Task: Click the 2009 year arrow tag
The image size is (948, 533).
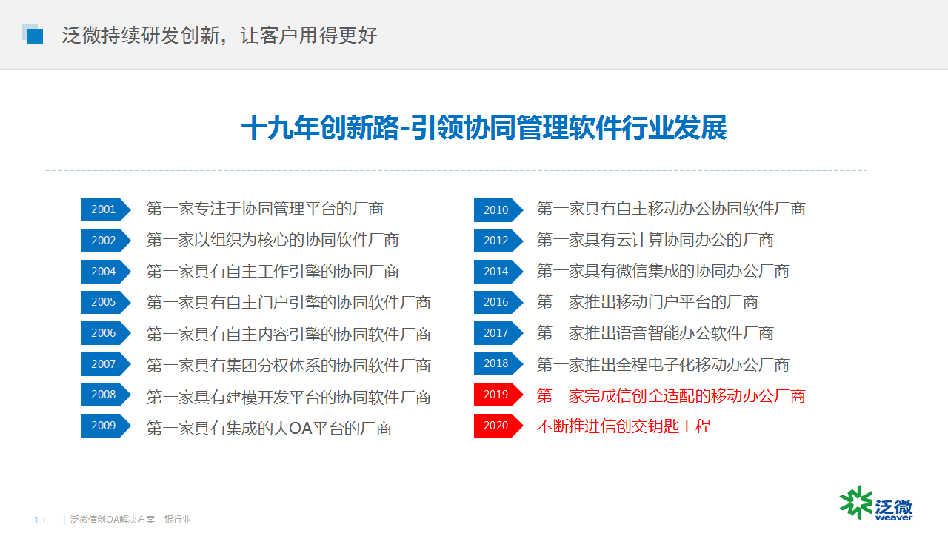Action: click(x=106, y=426)
